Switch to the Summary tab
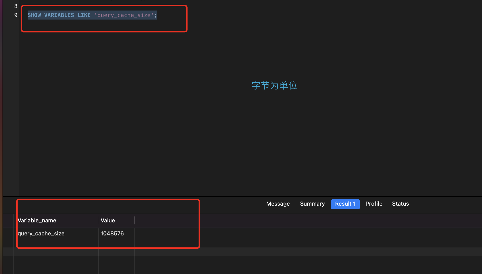482x274 pixels. click(x=312, y=204)
